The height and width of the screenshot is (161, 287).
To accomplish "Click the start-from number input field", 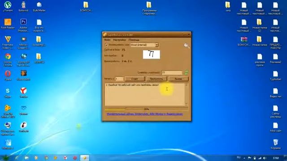I will click(119, 79).
